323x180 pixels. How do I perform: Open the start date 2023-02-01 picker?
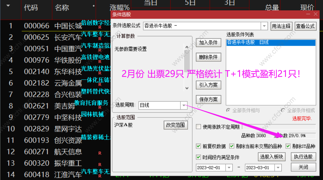click(229, 168)
